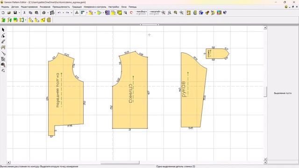Click the node edit tool under arrow pointer

point(3,35)
